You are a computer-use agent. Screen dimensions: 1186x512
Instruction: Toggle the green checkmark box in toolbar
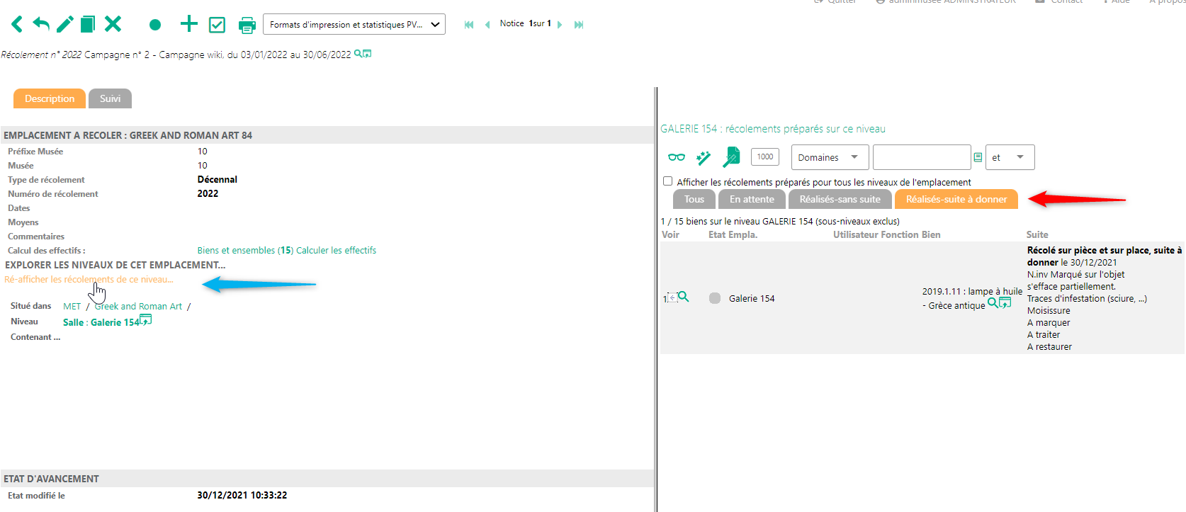pyautogui.click(x=217, y=25)
